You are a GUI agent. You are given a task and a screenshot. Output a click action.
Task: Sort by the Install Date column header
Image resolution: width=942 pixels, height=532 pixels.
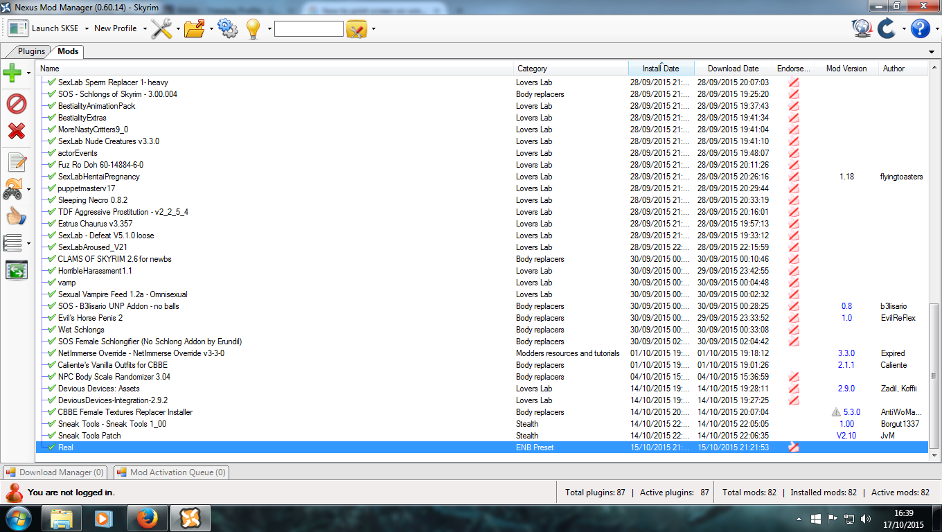point(661,69)
